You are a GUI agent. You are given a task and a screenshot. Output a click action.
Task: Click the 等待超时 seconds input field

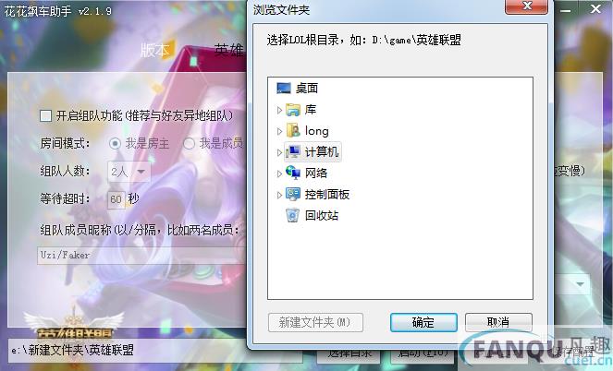click(x=116, y=199)
